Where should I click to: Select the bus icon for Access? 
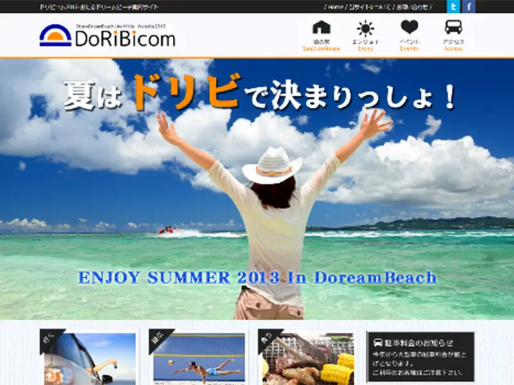coord(454,27)
